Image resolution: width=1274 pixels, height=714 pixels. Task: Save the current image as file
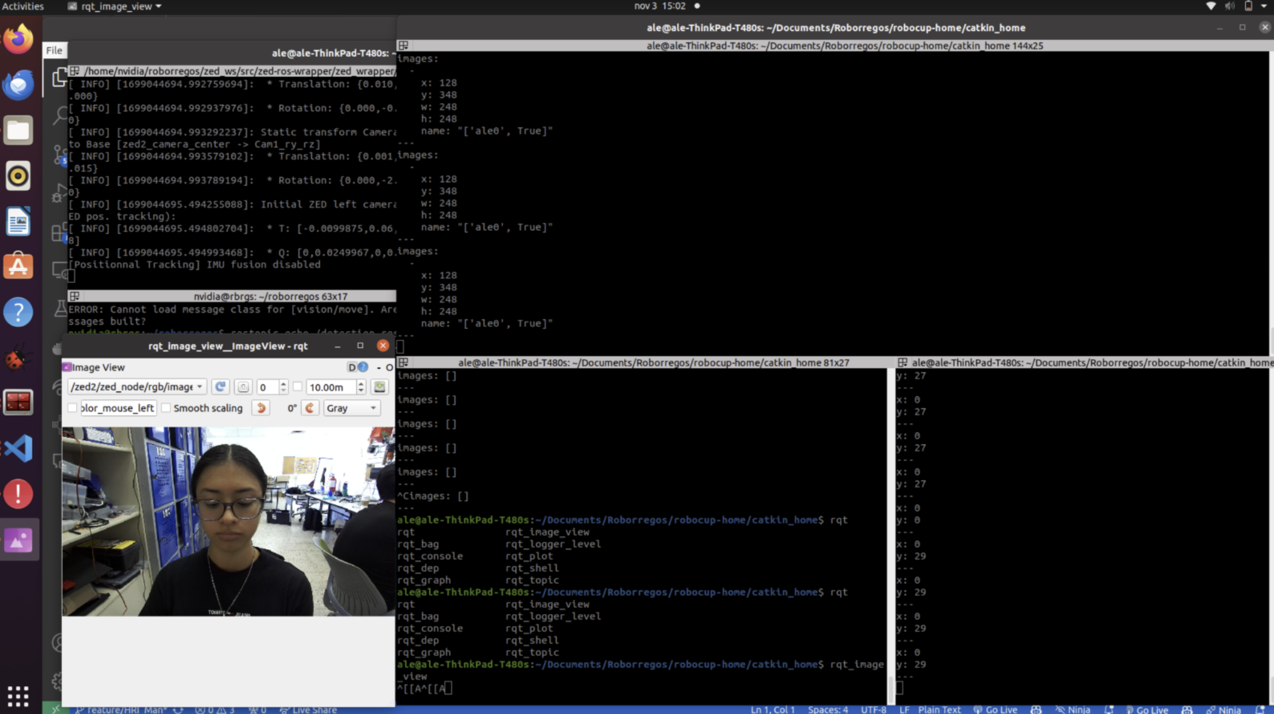(380, 387)
